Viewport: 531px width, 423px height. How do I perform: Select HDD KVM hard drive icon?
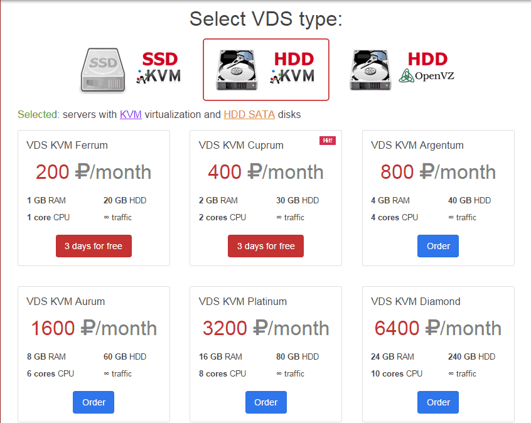pos(237,70)
